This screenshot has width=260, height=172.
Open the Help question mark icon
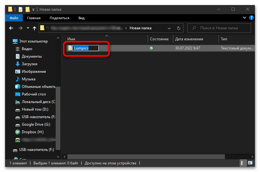point(252,18)
